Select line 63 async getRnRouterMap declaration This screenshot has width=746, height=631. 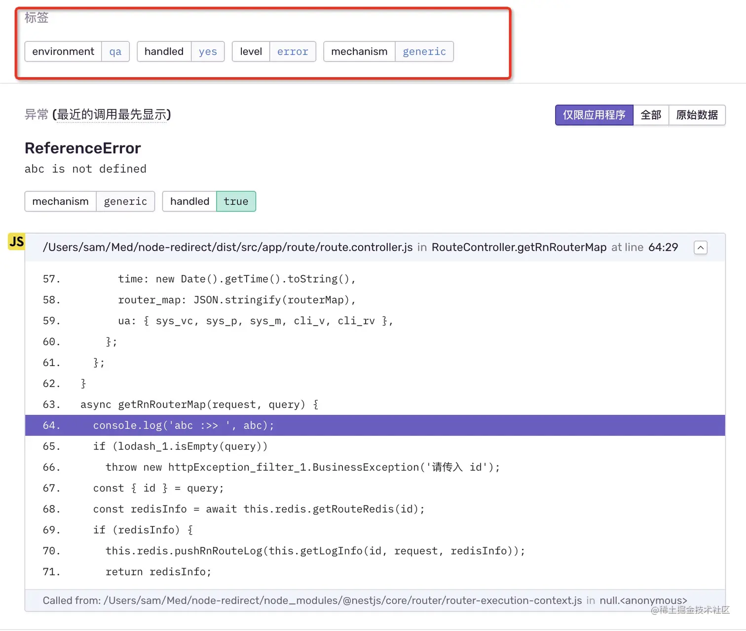point(375,405)
